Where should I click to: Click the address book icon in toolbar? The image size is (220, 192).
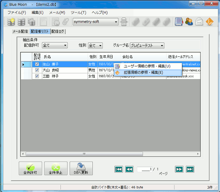tap(179, 22)
